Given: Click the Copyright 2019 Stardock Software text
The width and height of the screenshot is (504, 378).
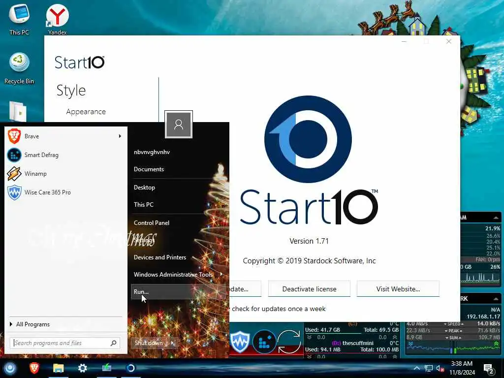Looking at the screenshot, I should tap(309, 261).
